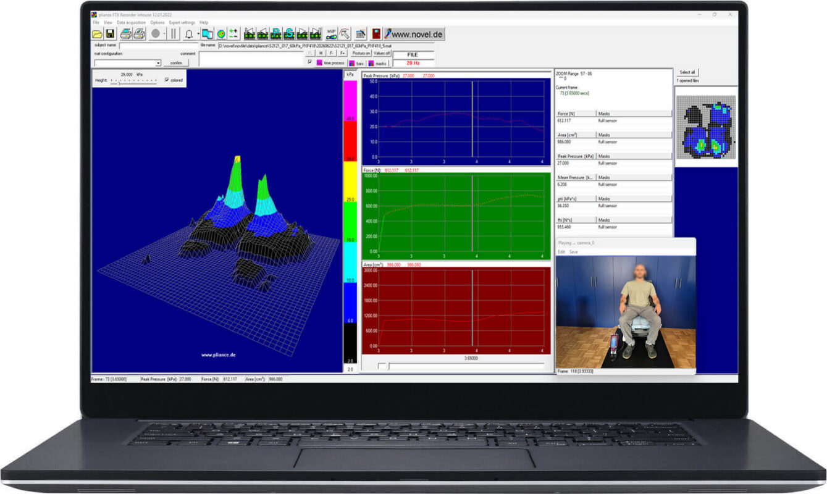This screenshot has height=494, width=827.
Task: Click the confirm button
Action: click(x=176, y=63)
